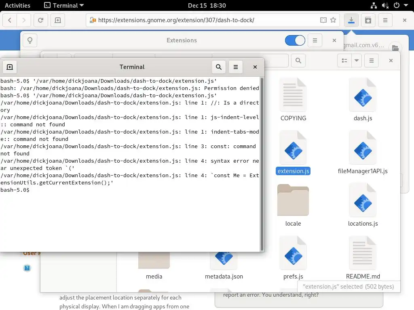The image size is (414, 310).
Task: Switch Files view to list mode
Action: 344,61
